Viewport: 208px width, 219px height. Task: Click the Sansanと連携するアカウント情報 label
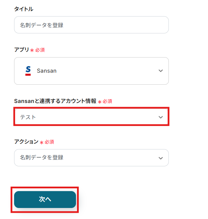click(x=55, y=101)
